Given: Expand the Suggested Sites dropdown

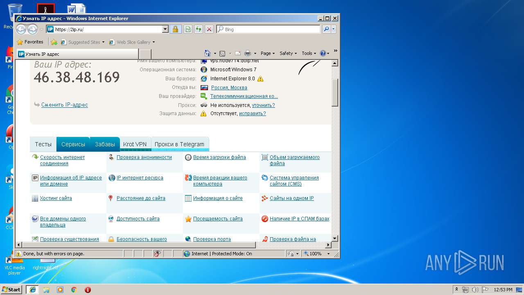Looking at the screenshot, I should click(x=104, y=42).
